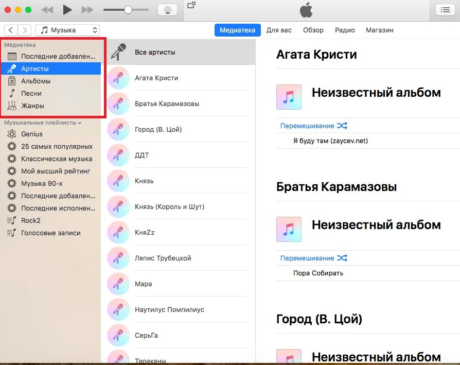
Task: Go forward with the right arrow
Action: [25, 30]
